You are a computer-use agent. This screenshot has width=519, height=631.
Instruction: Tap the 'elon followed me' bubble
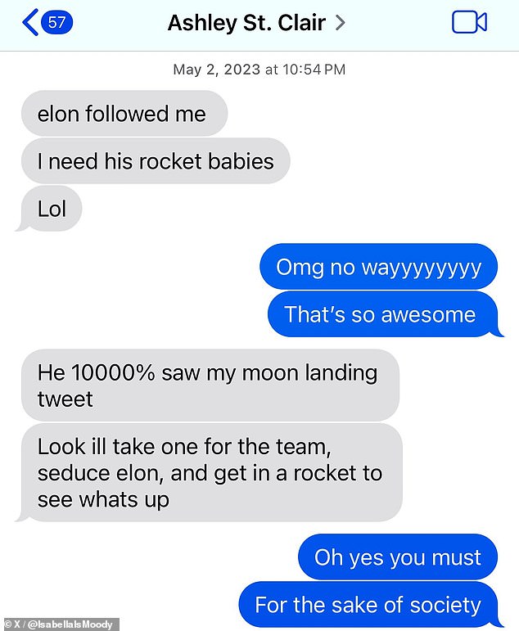point(124,114)
